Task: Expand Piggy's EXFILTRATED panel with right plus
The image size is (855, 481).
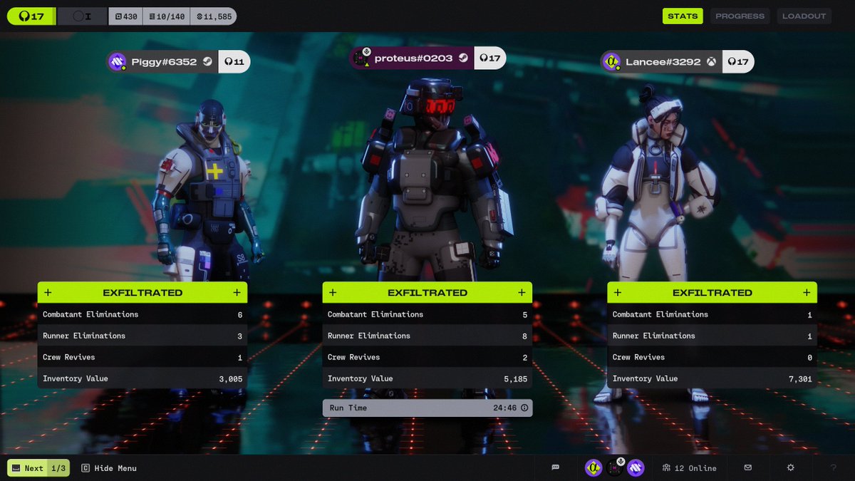Action: pyautogui.click(x=237, y=292)
